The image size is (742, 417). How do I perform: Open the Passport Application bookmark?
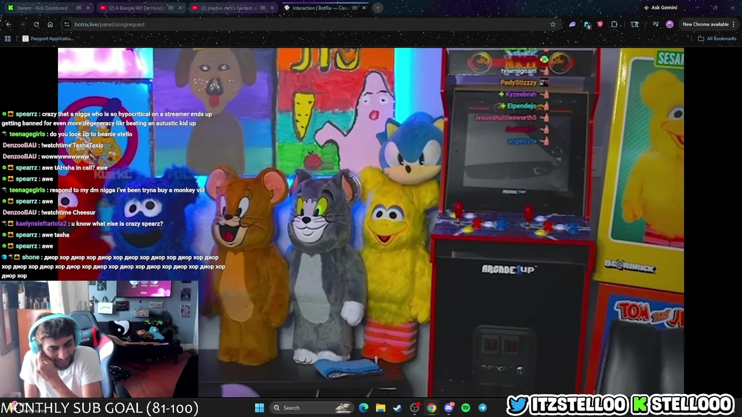pos(48,38)
